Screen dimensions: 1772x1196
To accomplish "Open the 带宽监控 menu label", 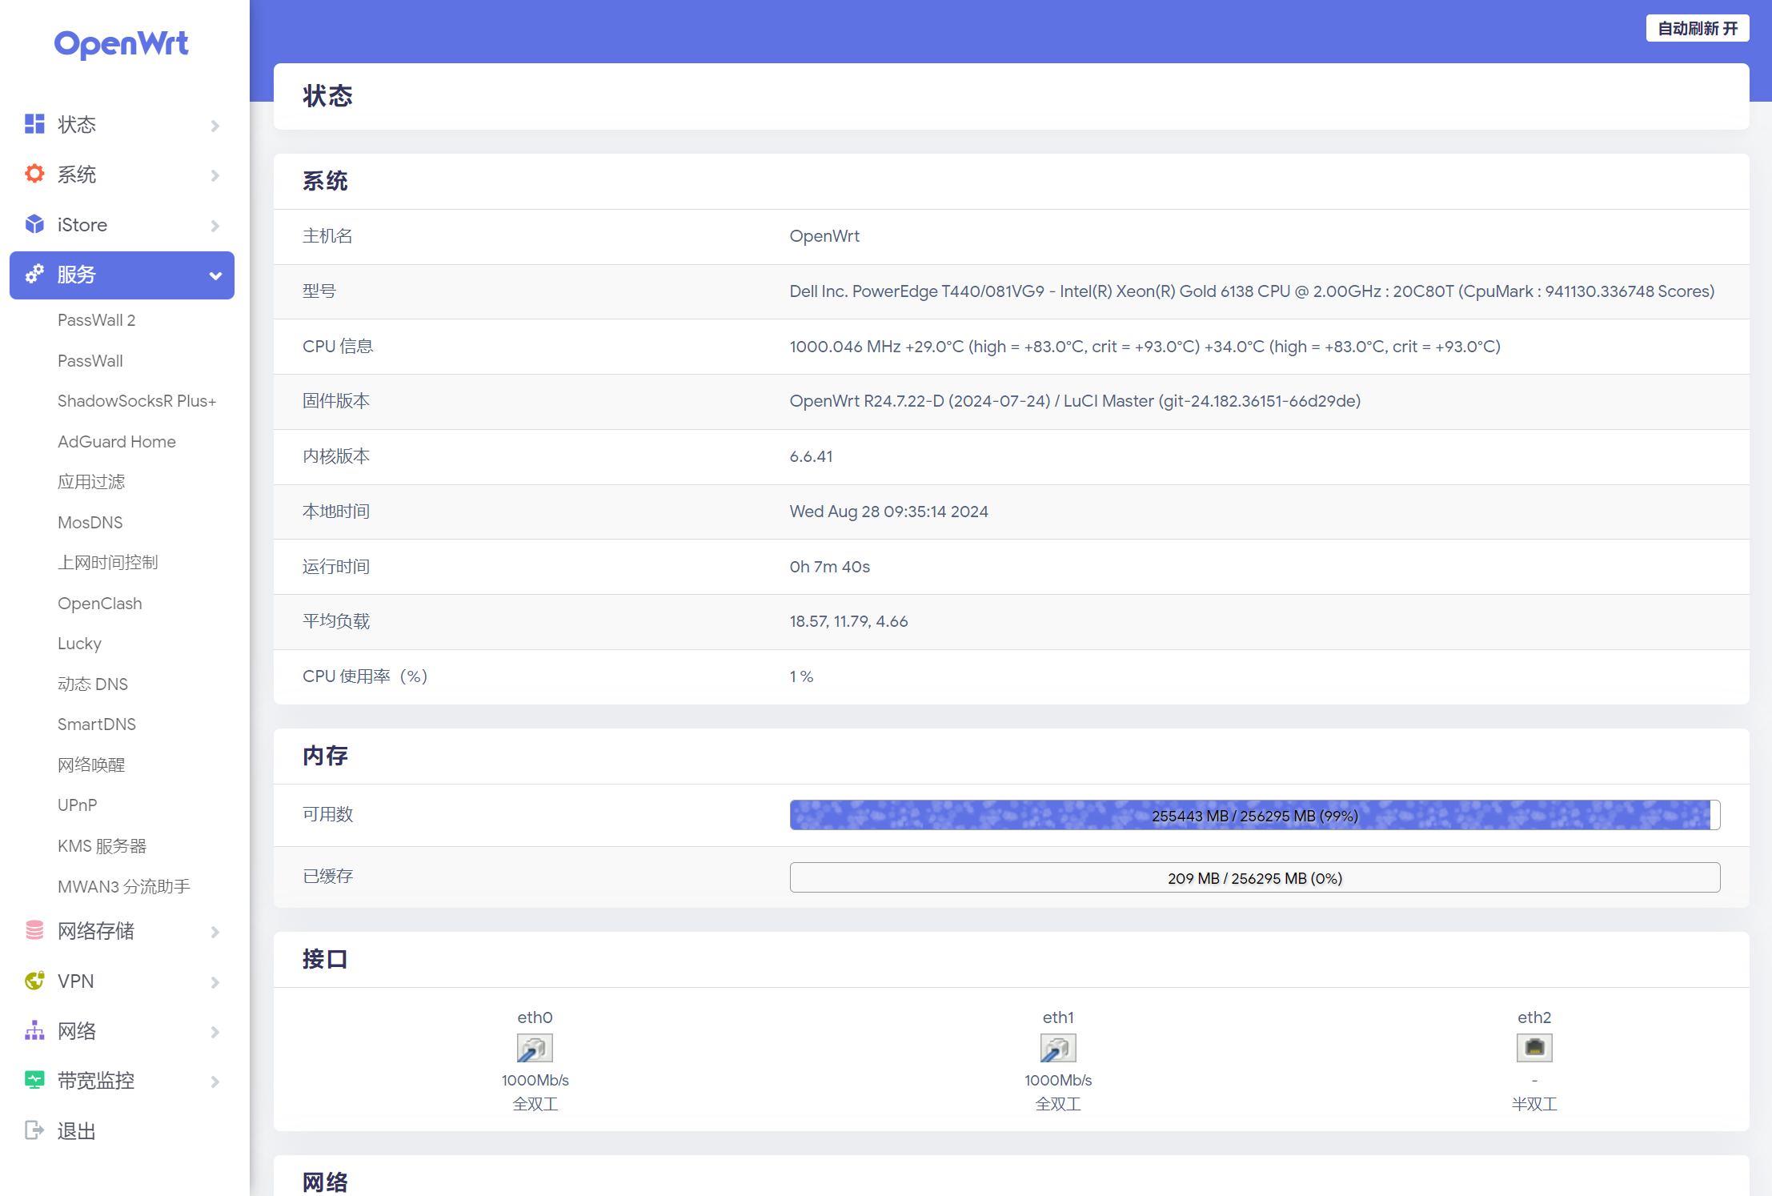I will pyautogui.click(x=96, y=1081).
